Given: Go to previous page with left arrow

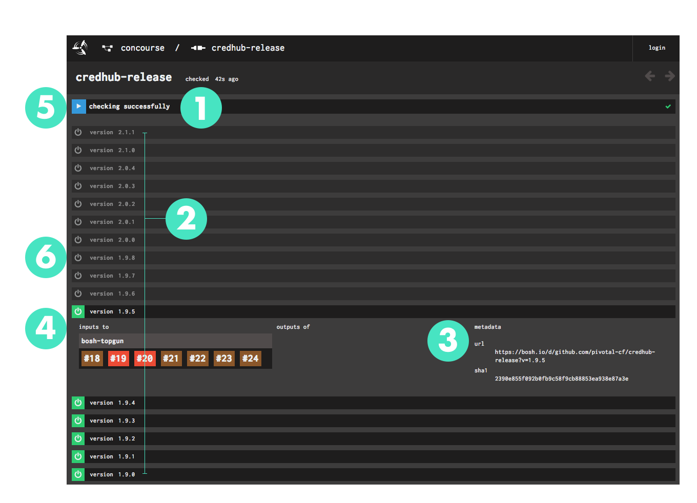Looking at the screenshot, I should pyautogui.click(x=650, y=76).
